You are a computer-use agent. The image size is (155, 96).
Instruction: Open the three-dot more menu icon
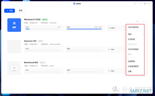point(144,21)
